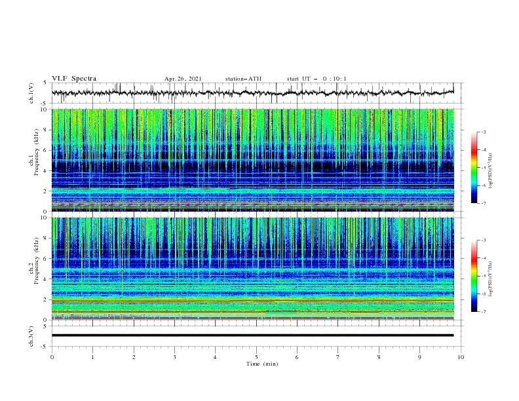This screenshot has width=519, height=401.
Task: Click the ch.1 spectrogram color bar
Action: click(x=474, y=168)
